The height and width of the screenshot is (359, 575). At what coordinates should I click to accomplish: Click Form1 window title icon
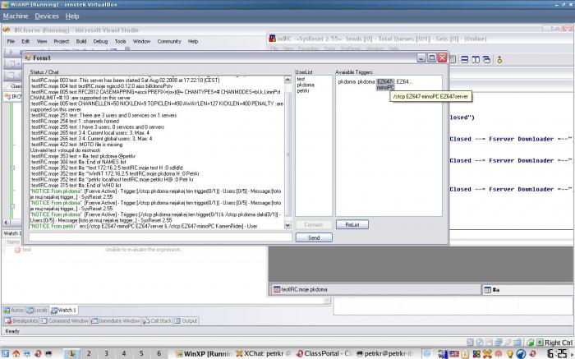[28, 58]
